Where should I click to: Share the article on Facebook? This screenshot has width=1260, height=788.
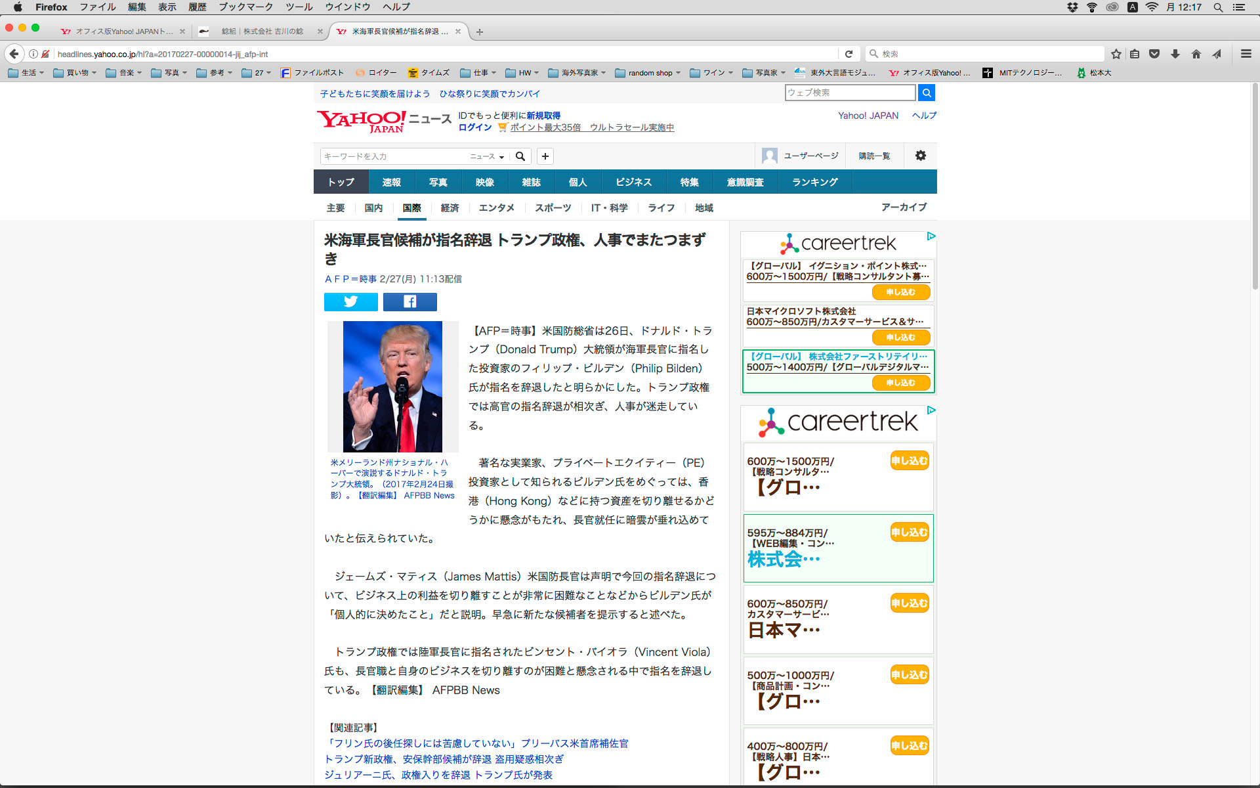pyautogui.click(x=409, y=301)
